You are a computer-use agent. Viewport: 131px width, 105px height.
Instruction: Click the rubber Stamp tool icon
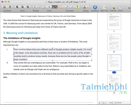85,7
